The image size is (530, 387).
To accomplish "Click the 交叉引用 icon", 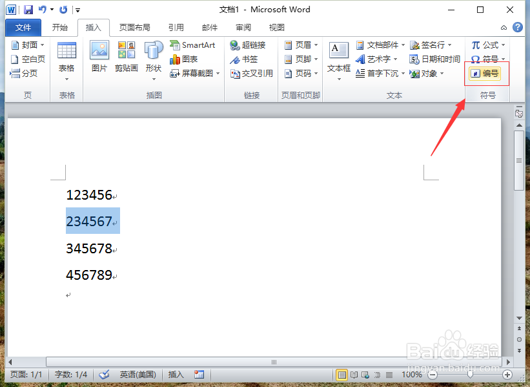I will [x=252, y=73].
